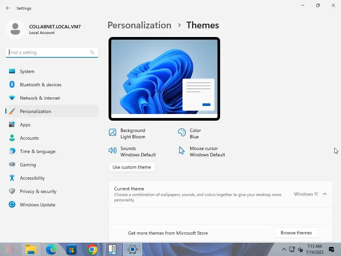Open Time & language settings
This screenshot has width=341, height=256.
pos(52,151)
